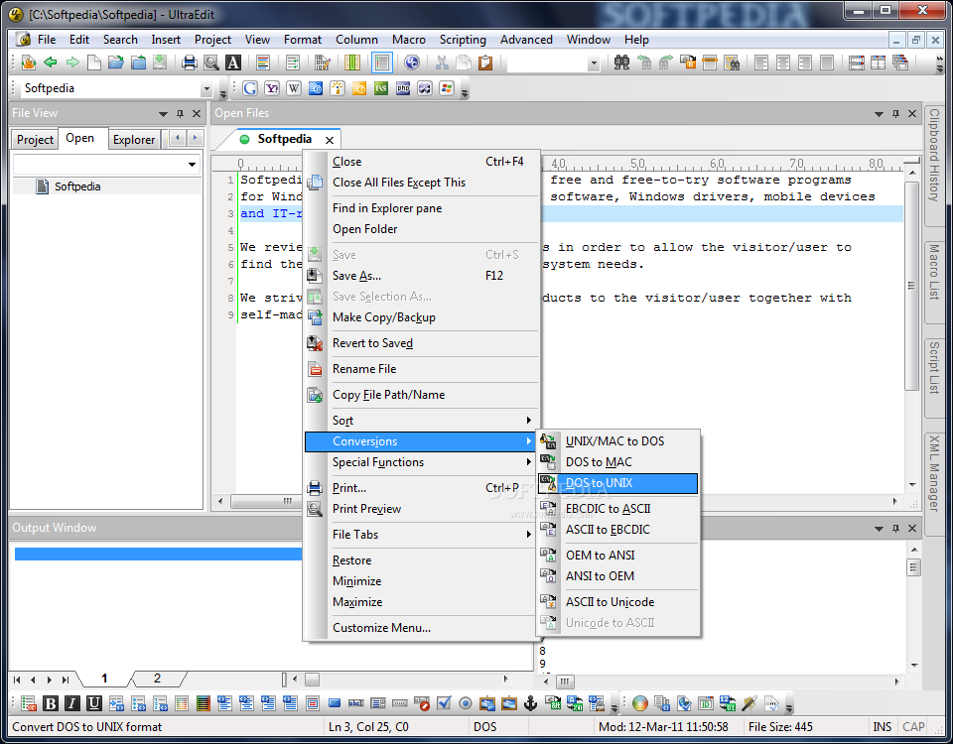Click the align left text icon in toolbar
The width and height of the screenshot is (953, 744).
[x=761, y=62]
